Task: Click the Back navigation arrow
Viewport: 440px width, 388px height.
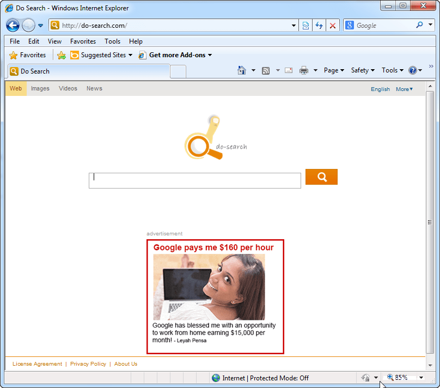Action: coord(13,26)
